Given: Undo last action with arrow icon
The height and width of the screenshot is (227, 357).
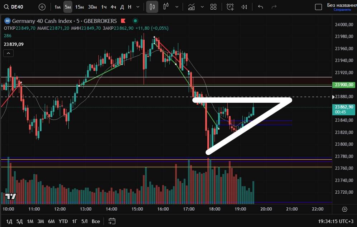Looking at the screenshot, I should coord(260,7).
